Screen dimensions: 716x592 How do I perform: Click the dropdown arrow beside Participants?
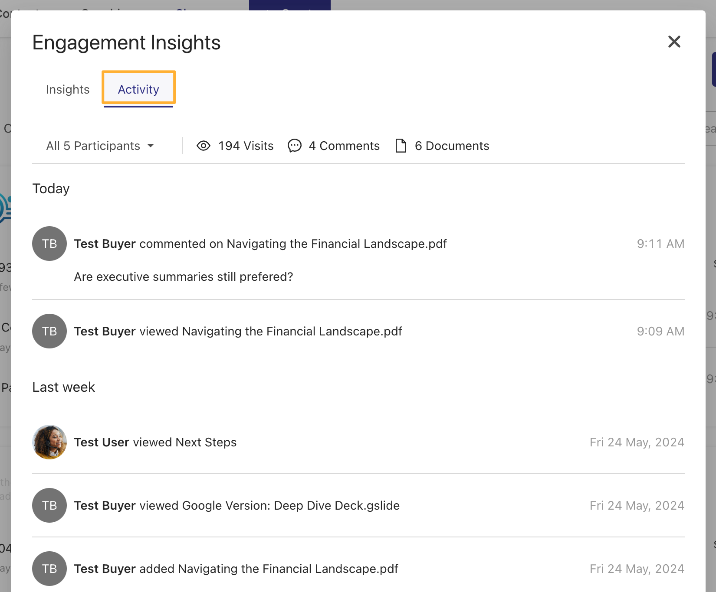(x=151, y=146)
